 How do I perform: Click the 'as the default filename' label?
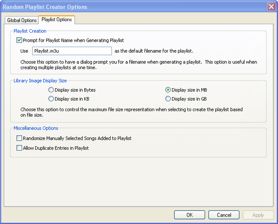154,51
